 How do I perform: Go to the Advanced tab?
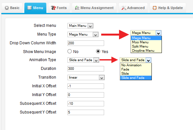(x=133, y=8)
